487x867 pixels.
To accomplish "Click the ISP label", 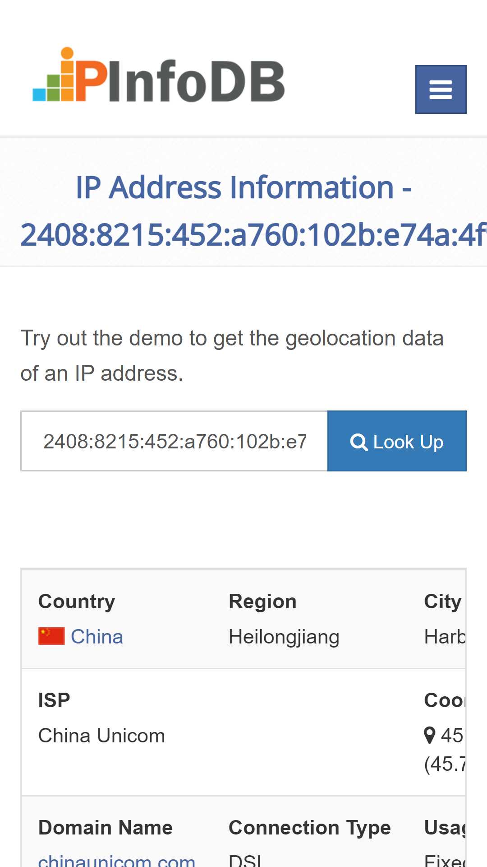I will point(54,700).
